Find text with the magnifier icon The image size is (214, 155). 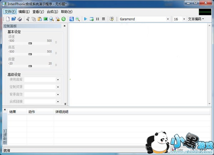pyautogui.click(x=51, y=19)
